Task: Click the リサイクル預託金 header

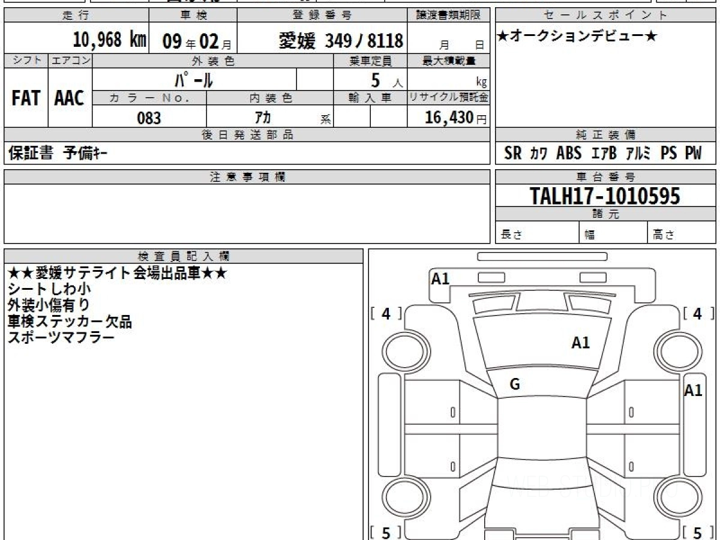Action: point(449,98)
